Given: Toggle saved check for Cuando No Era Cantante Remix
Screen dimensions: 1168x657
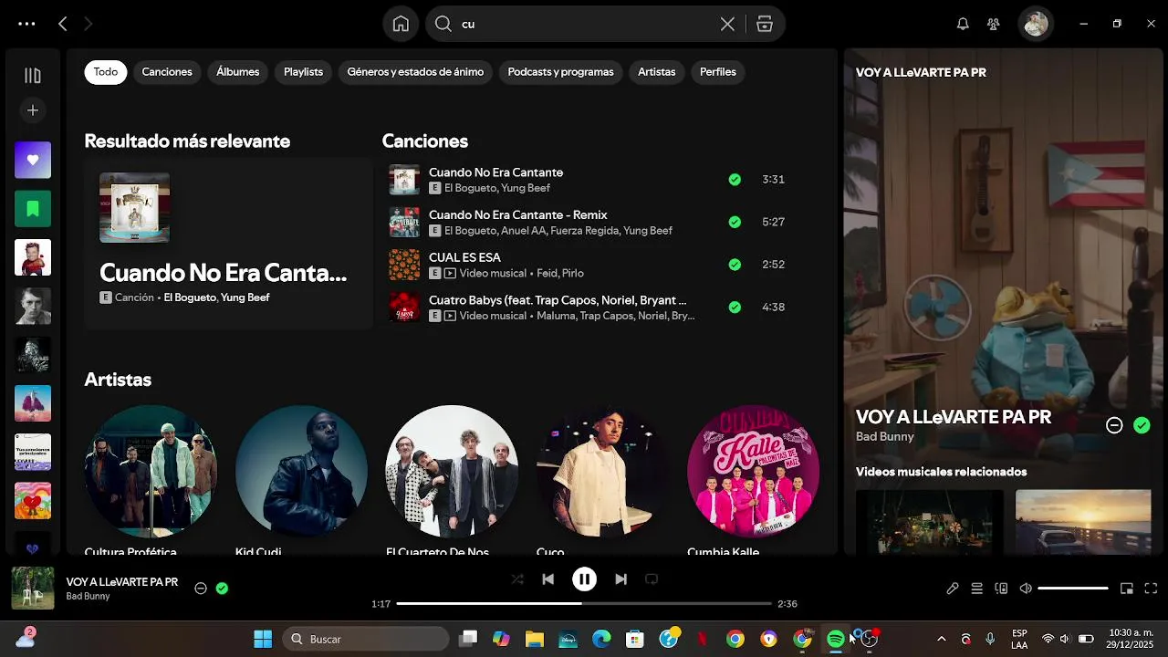Looking at the screenshot, I should pyautogui.click(x=735, y=222).
